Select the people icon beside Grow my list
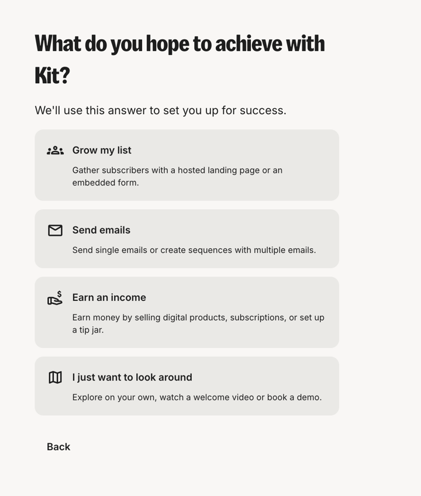The width and height of the screenshot is (421, 496). (55, 150)
